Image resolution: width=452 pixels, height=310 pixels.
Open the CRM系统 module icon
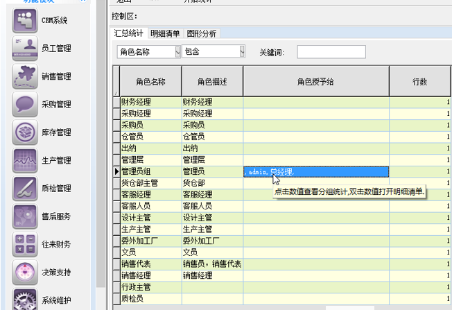coord(25,20)
